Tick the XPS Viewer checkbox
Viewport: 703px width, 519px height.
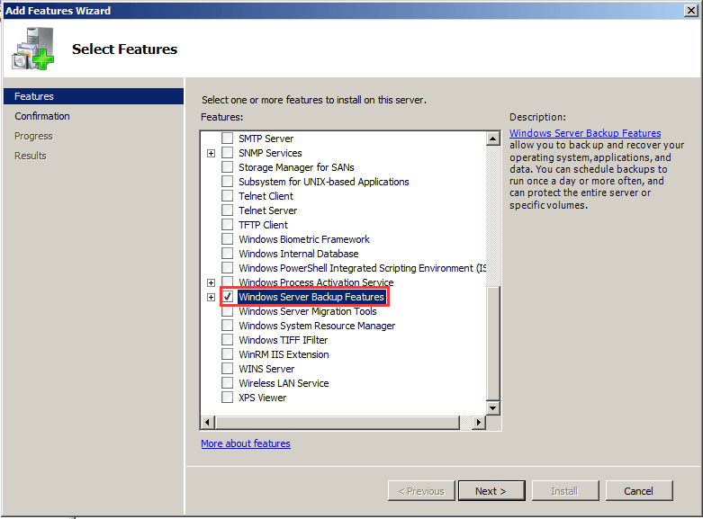227,398
